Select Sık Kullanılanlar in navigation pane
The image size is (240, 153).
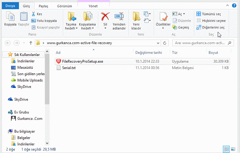pyautogui.click(x=24, y=54)
